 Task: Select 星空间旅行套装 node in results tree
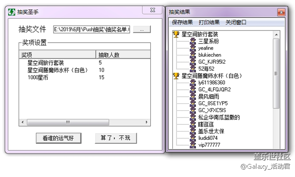pos(200,34)
